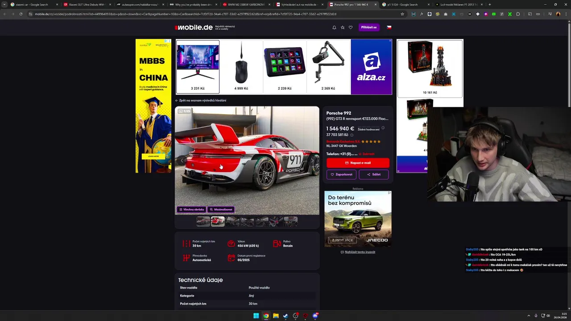This screenshot has width=571, height=321.
Task: Click the Převodovka Automatická gearbox icon
Action: 186,258
